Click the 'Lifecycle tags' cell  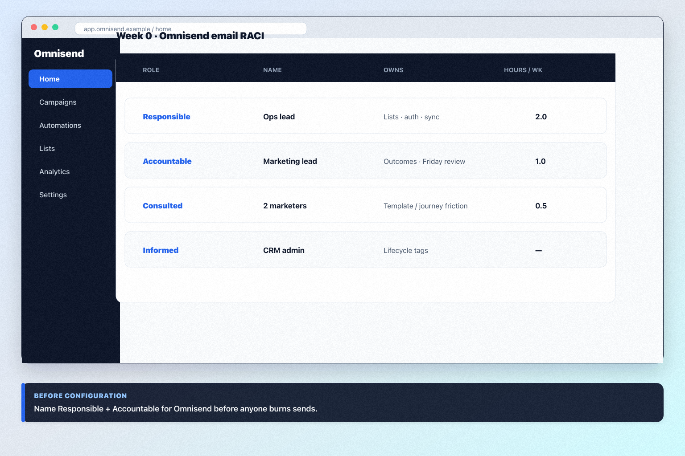(406, 251)
